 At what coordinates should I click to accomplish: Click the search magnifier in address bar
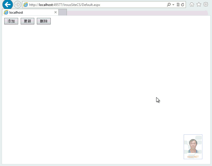(169, 5)
